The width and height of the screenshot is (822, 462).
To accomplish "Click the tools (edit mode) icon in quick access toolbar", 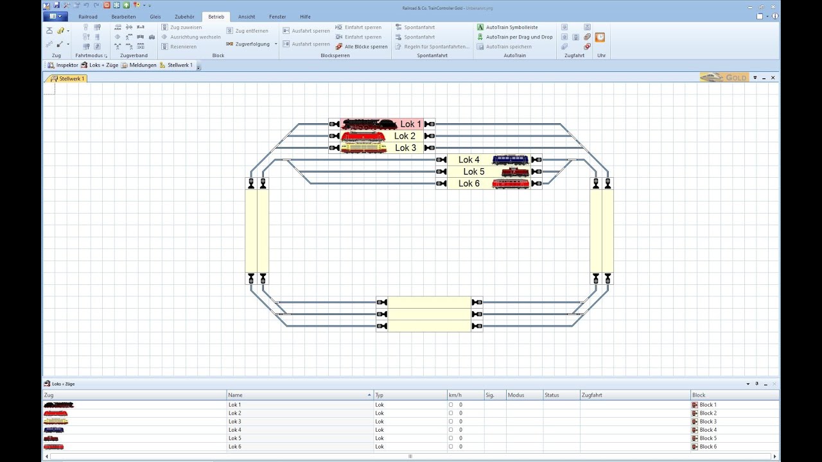I will click(66, 4).
